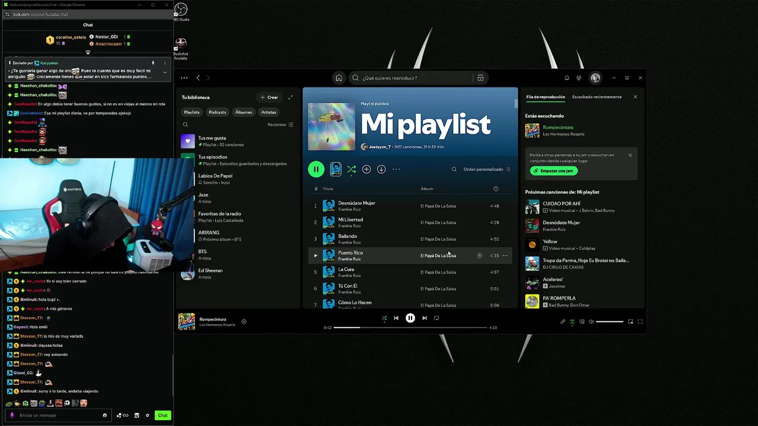The width and height of the screenshot is (758, 426).
Task: Expand Tu biblioteca to full view
Action: (290, 97)
